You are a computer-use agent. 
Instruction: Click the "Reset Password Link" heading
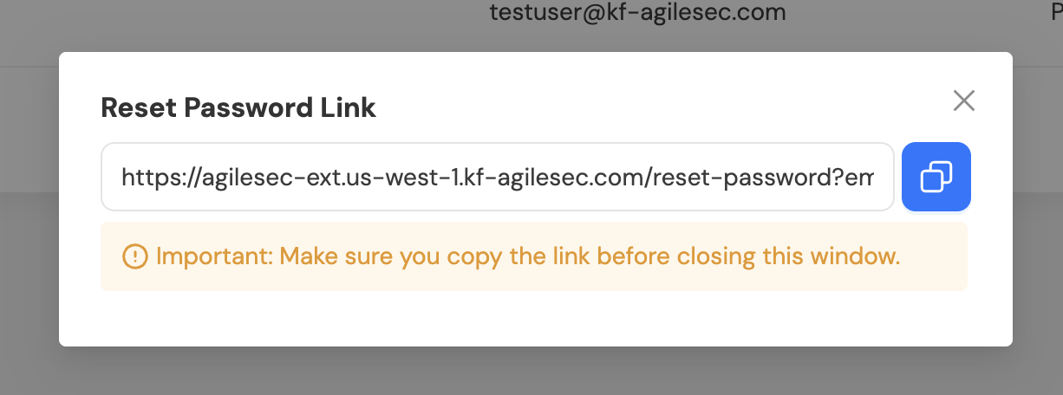pos(238,107)
